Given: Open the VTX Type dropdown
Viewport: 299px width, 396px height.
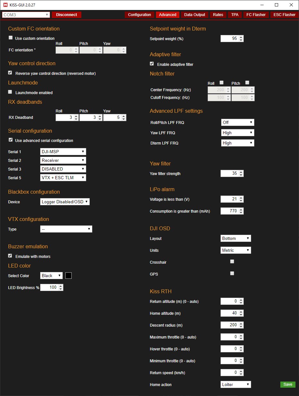Looking at the screenshot, I should (66, 229).
